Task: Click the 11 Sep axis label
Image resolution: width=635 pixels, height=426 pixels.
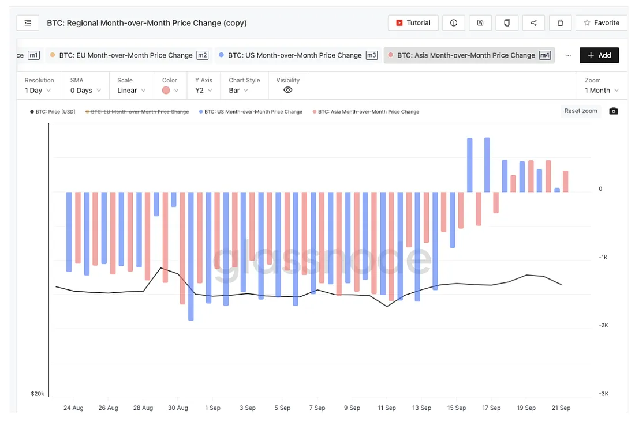Action: [387, 408]
